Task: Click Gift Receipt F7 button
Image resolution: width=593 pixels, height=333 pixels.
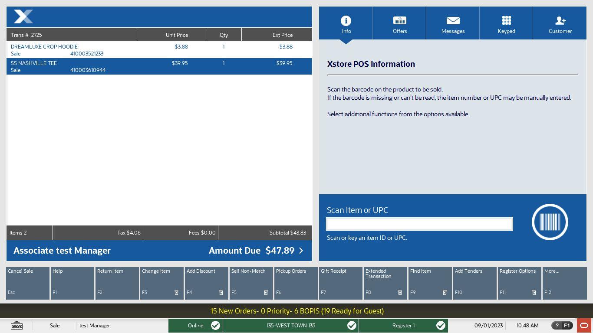Action: pos(341,283)
